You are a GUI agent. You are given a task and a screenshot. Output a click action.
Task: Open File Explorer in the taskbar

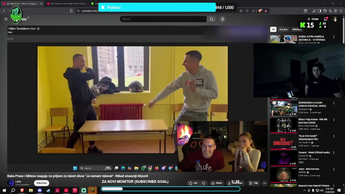point(31,190)
